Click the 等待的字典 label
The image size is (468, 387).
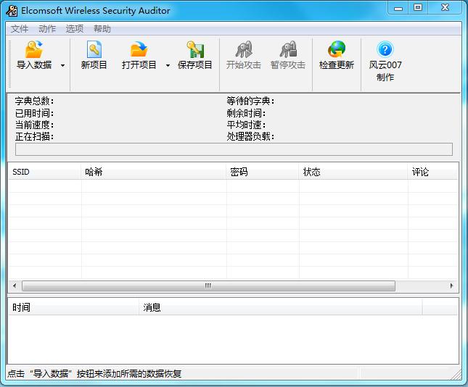pos(250,101)
